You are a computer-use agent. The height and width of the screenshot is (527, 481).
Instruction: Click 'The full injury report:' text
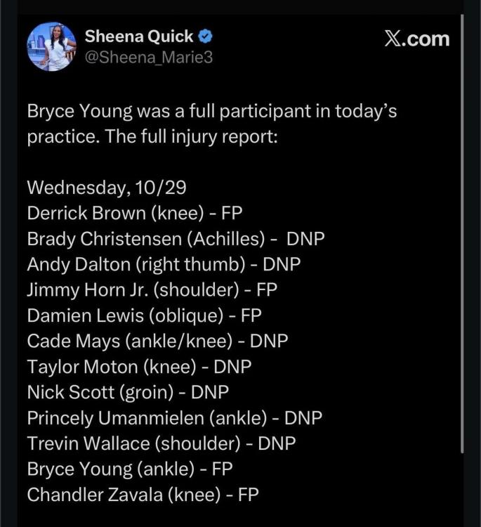point(190,136)
